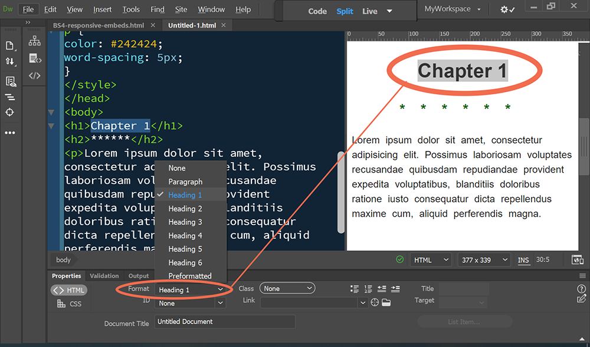
Task: Collapse the h1 line code fold triangle
Action: [x=51, y=126]
